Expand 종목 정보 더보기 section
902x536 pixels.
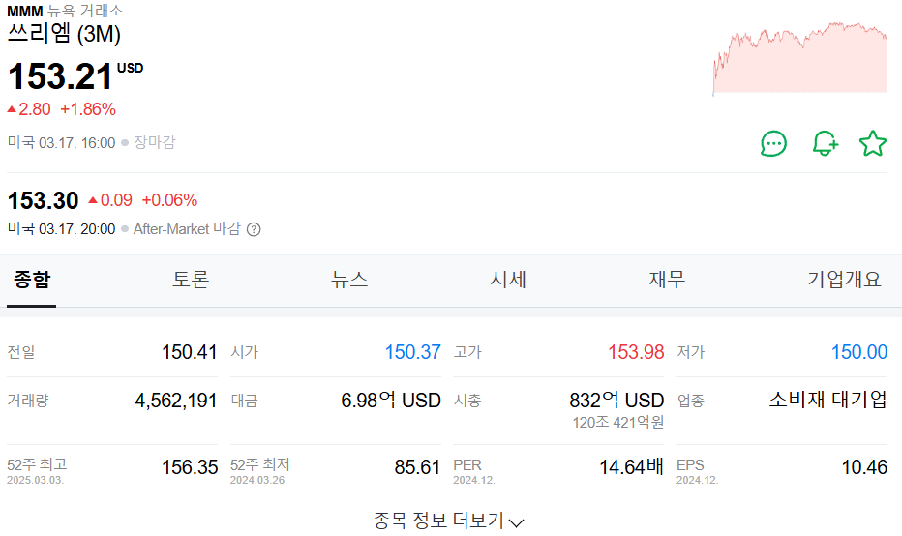coord(449,521)
